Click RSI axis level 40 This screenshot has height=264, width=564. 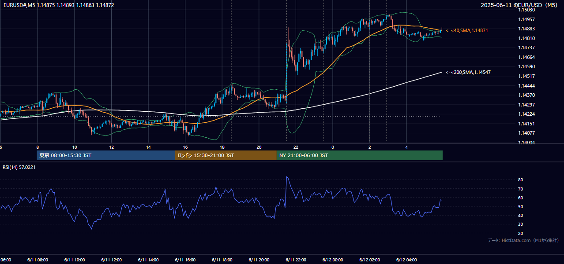coord(520,215)
